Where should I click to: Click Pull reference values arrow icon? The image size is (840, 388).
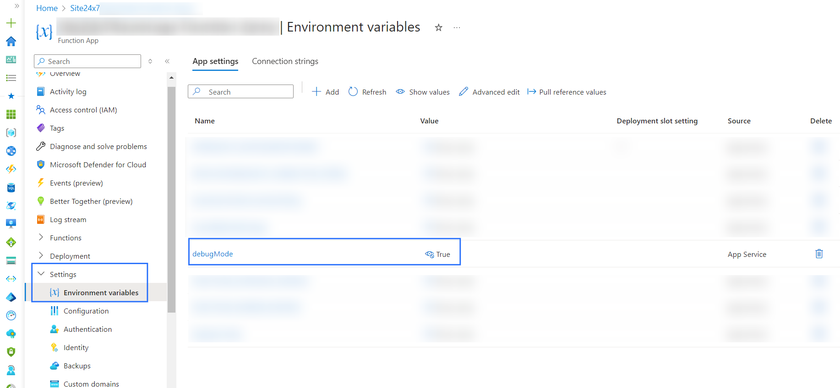pyautogui.click(x=531, y=92)
